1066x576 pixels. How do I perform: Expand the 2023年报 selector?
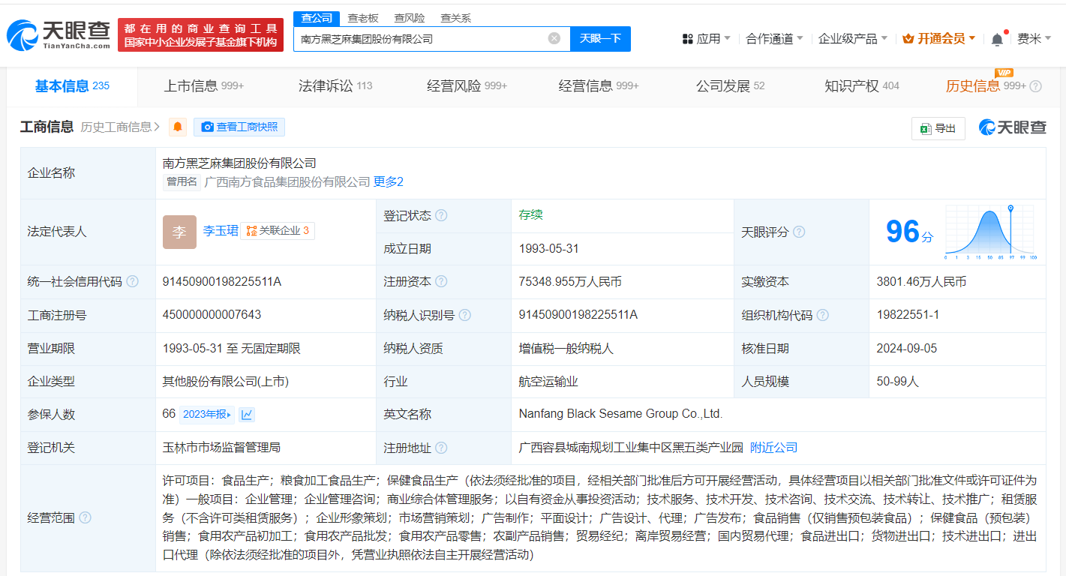[208, 414]
